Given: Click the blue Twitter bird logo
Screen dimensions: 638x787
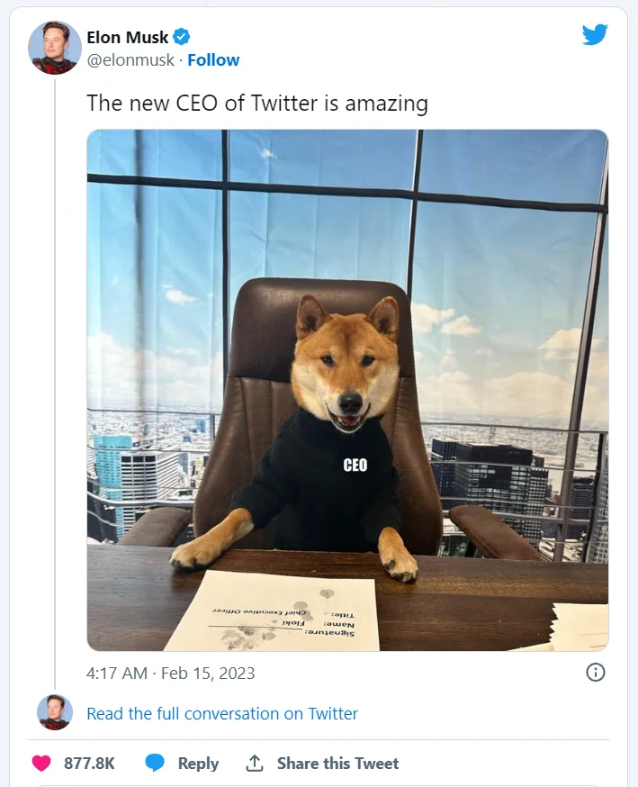Looking at the screenshot, I should [x=595, y=34].
